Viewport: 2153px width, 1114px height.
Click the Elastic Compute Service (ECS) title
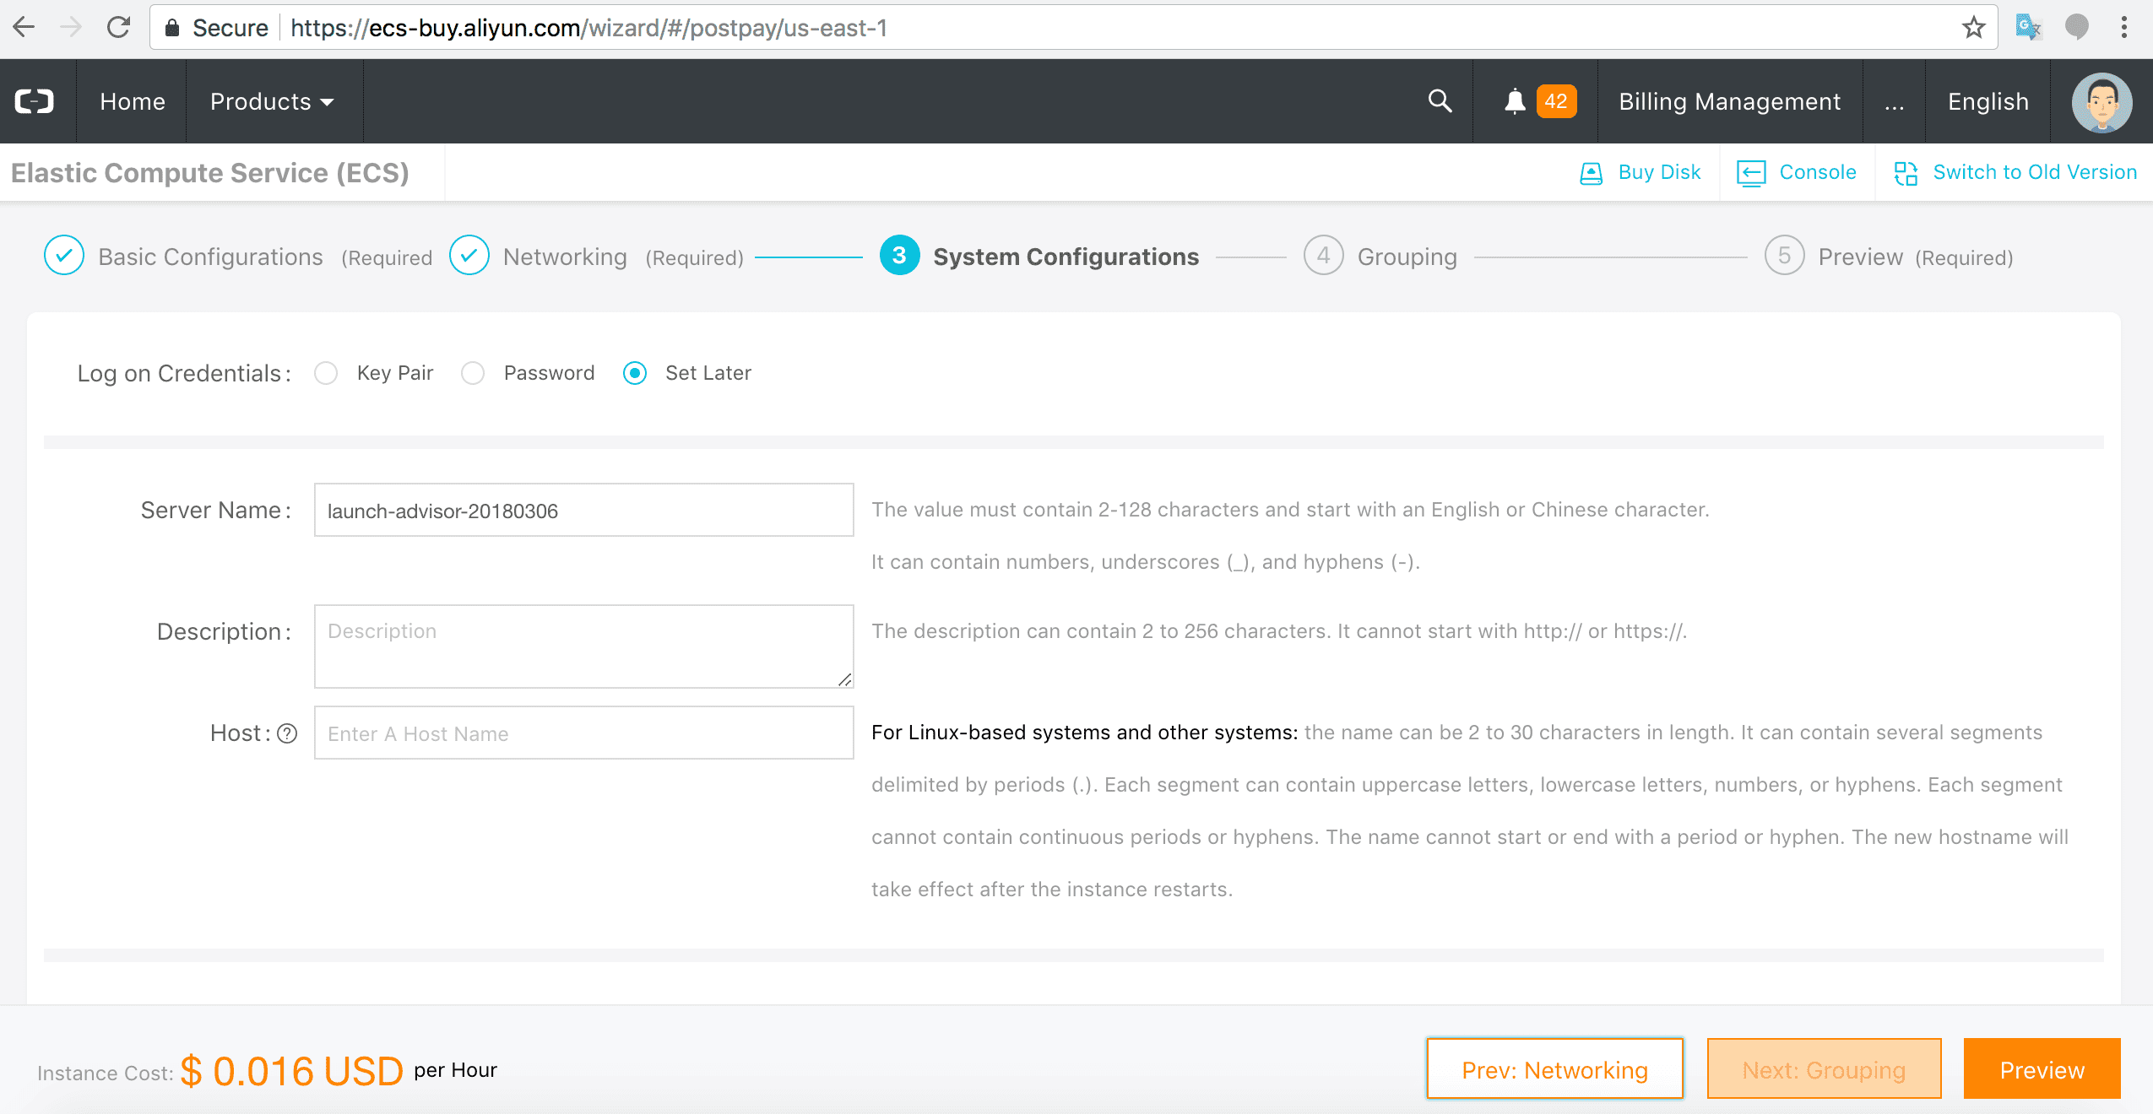(x=210, y=172)
